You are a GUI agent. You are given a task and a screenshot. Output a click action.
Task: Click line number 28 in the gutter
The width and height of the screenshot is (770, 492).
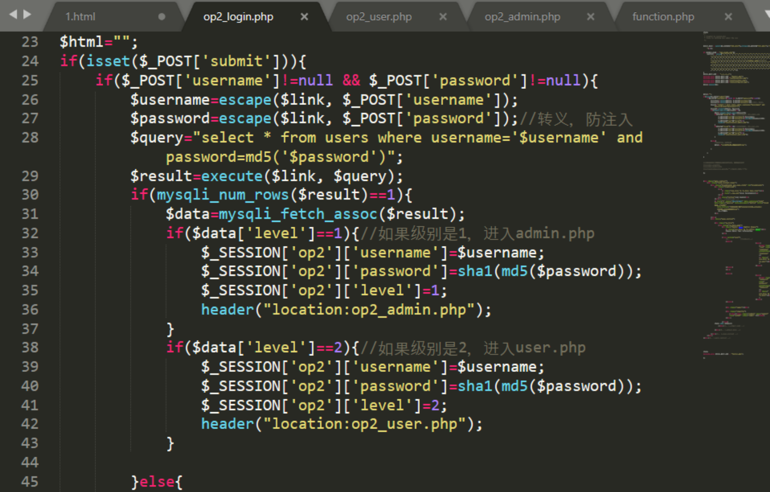(30, 138)
